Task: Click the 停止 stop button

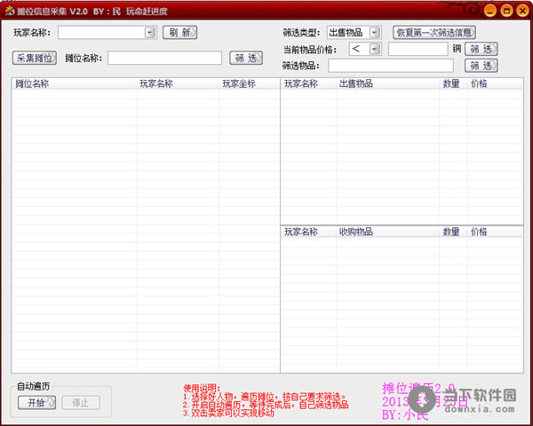Action: click(x=81, y=402)
